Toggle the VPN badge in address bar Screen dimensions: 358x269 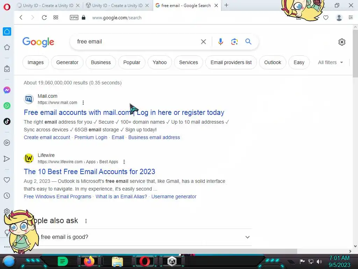pos(74,18)
